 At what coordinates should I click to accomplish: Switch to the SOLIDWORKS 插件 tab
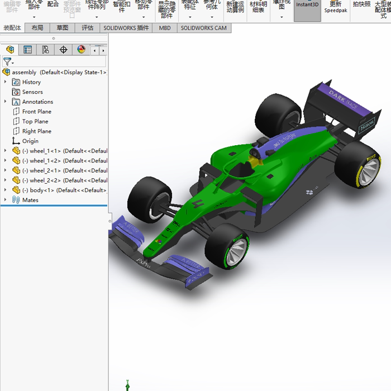126,28
